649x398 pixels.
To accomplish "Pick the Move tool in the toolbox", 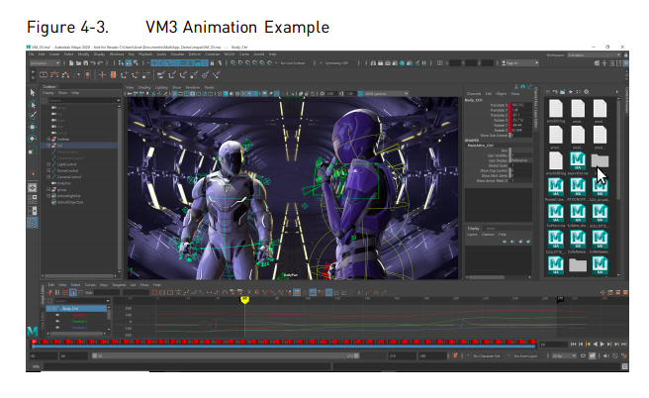I will coord(33,127).
